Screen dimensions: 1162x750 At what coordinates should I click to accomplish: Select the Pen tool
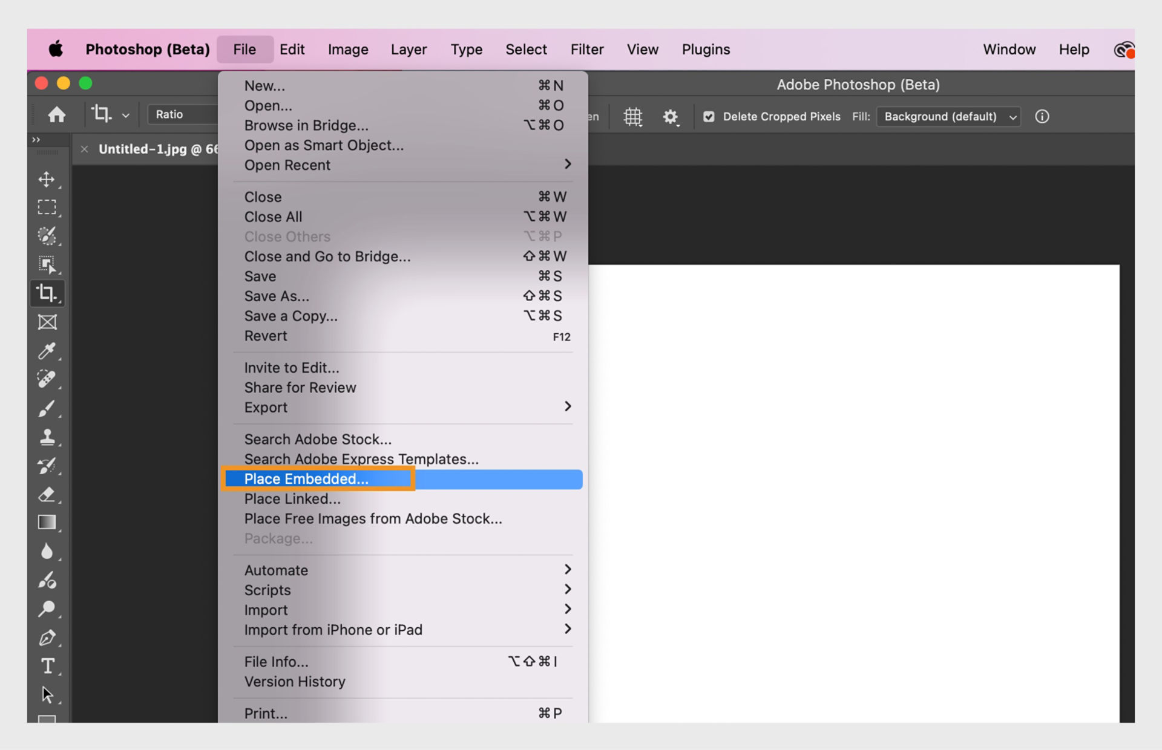click(47, 637)
